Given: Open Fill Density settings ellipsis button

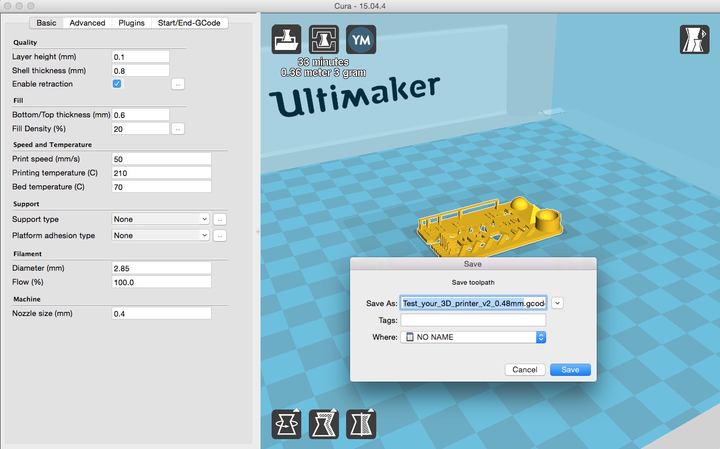Looking at the screenshot, I should click(x=178, y=128).
